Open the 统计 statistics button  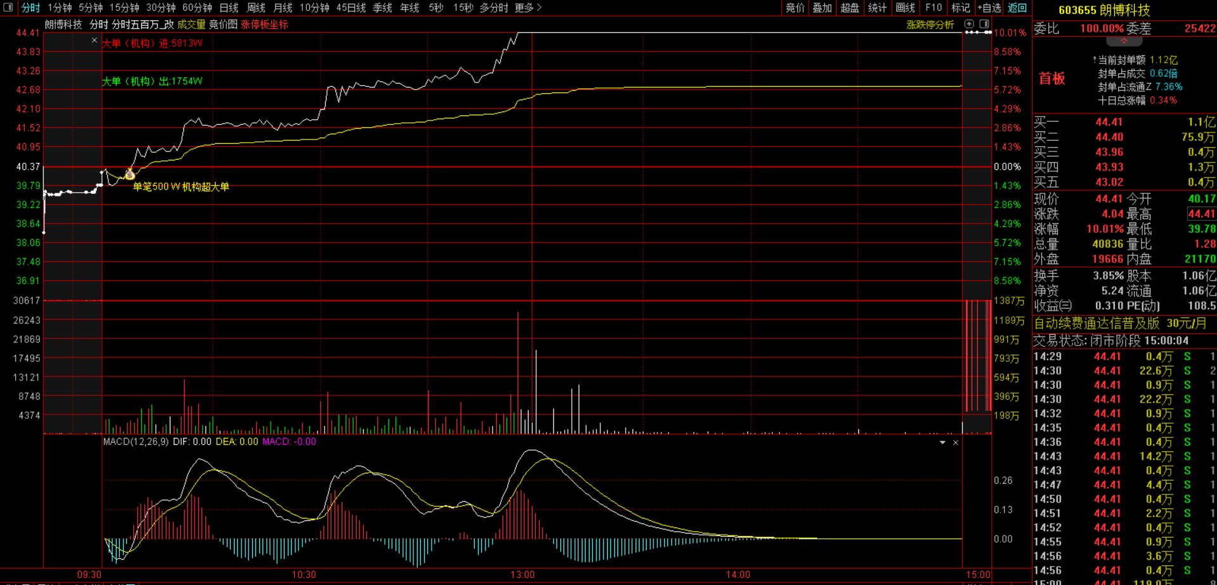[x=877, y=8]
